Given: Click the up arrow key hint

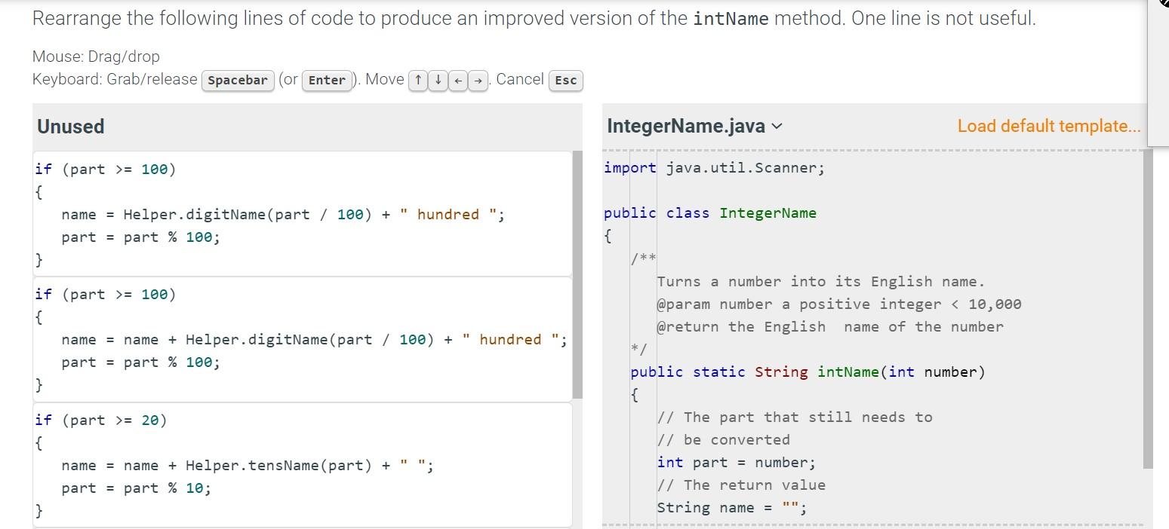Looking at the screenshot, I should coord(417,81).
